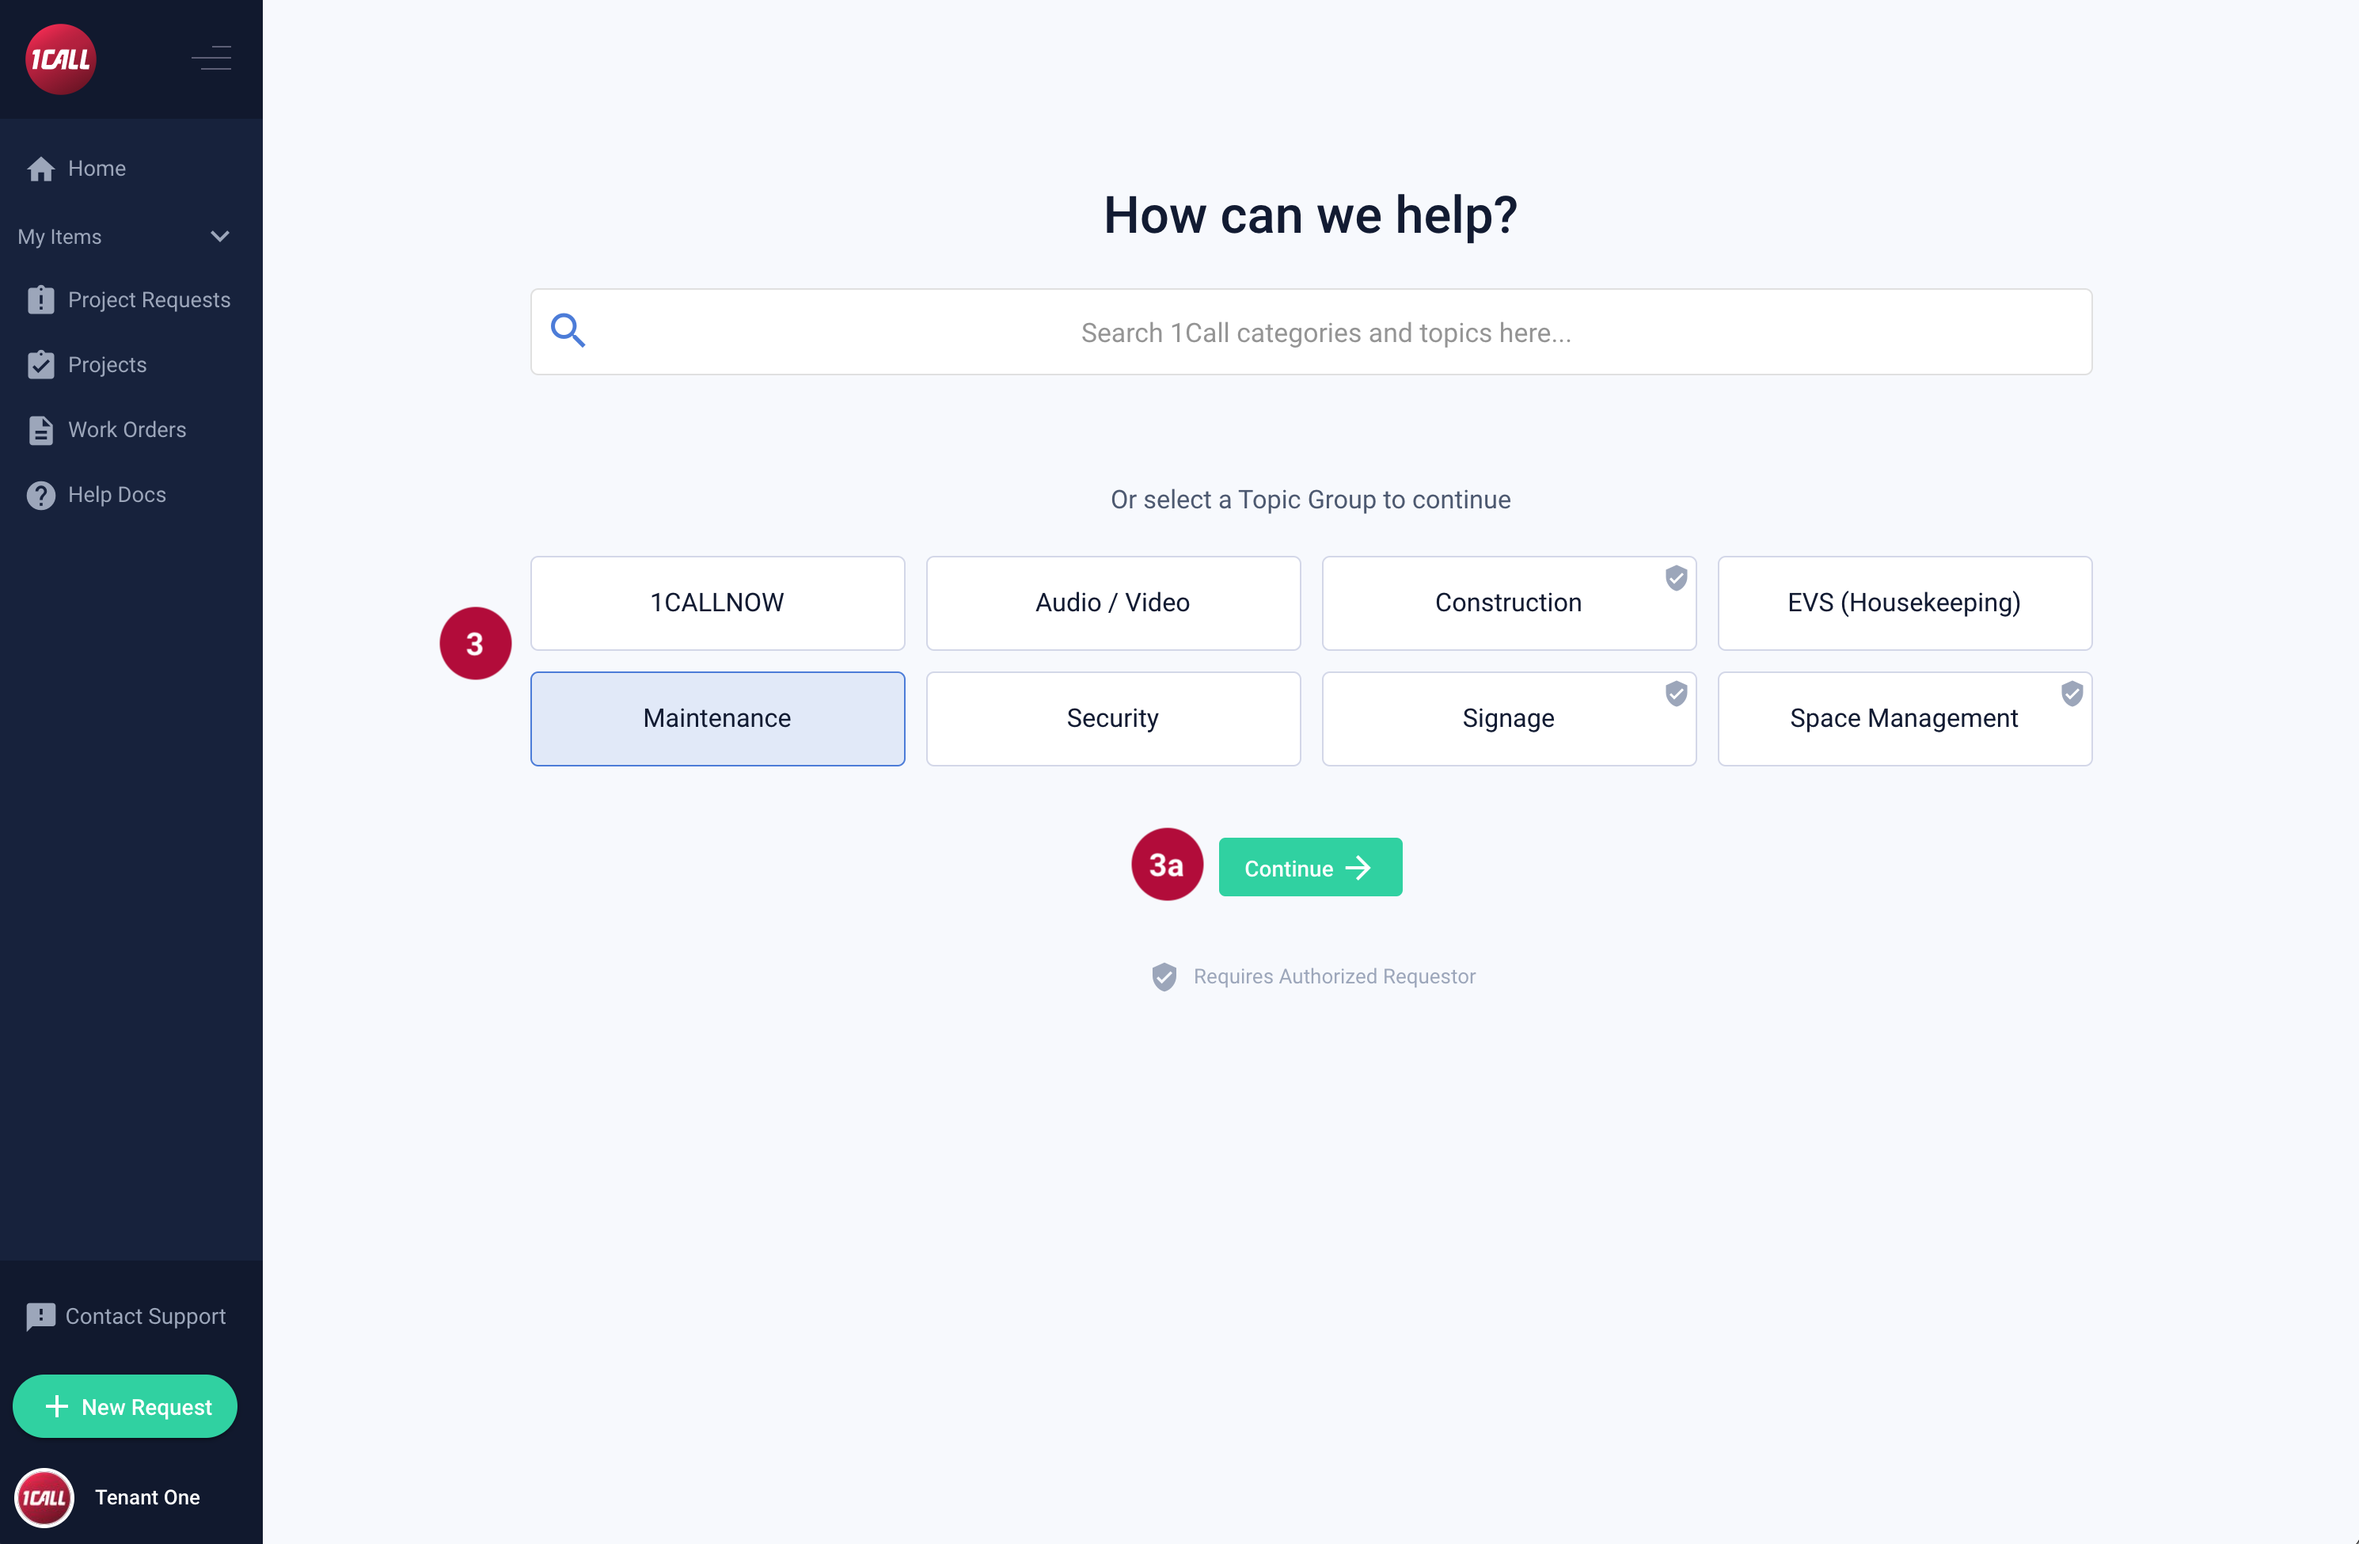Screen dimensions: 2359x1544
Task: Click the search magnifier icon
Action: tap(568, 331)
